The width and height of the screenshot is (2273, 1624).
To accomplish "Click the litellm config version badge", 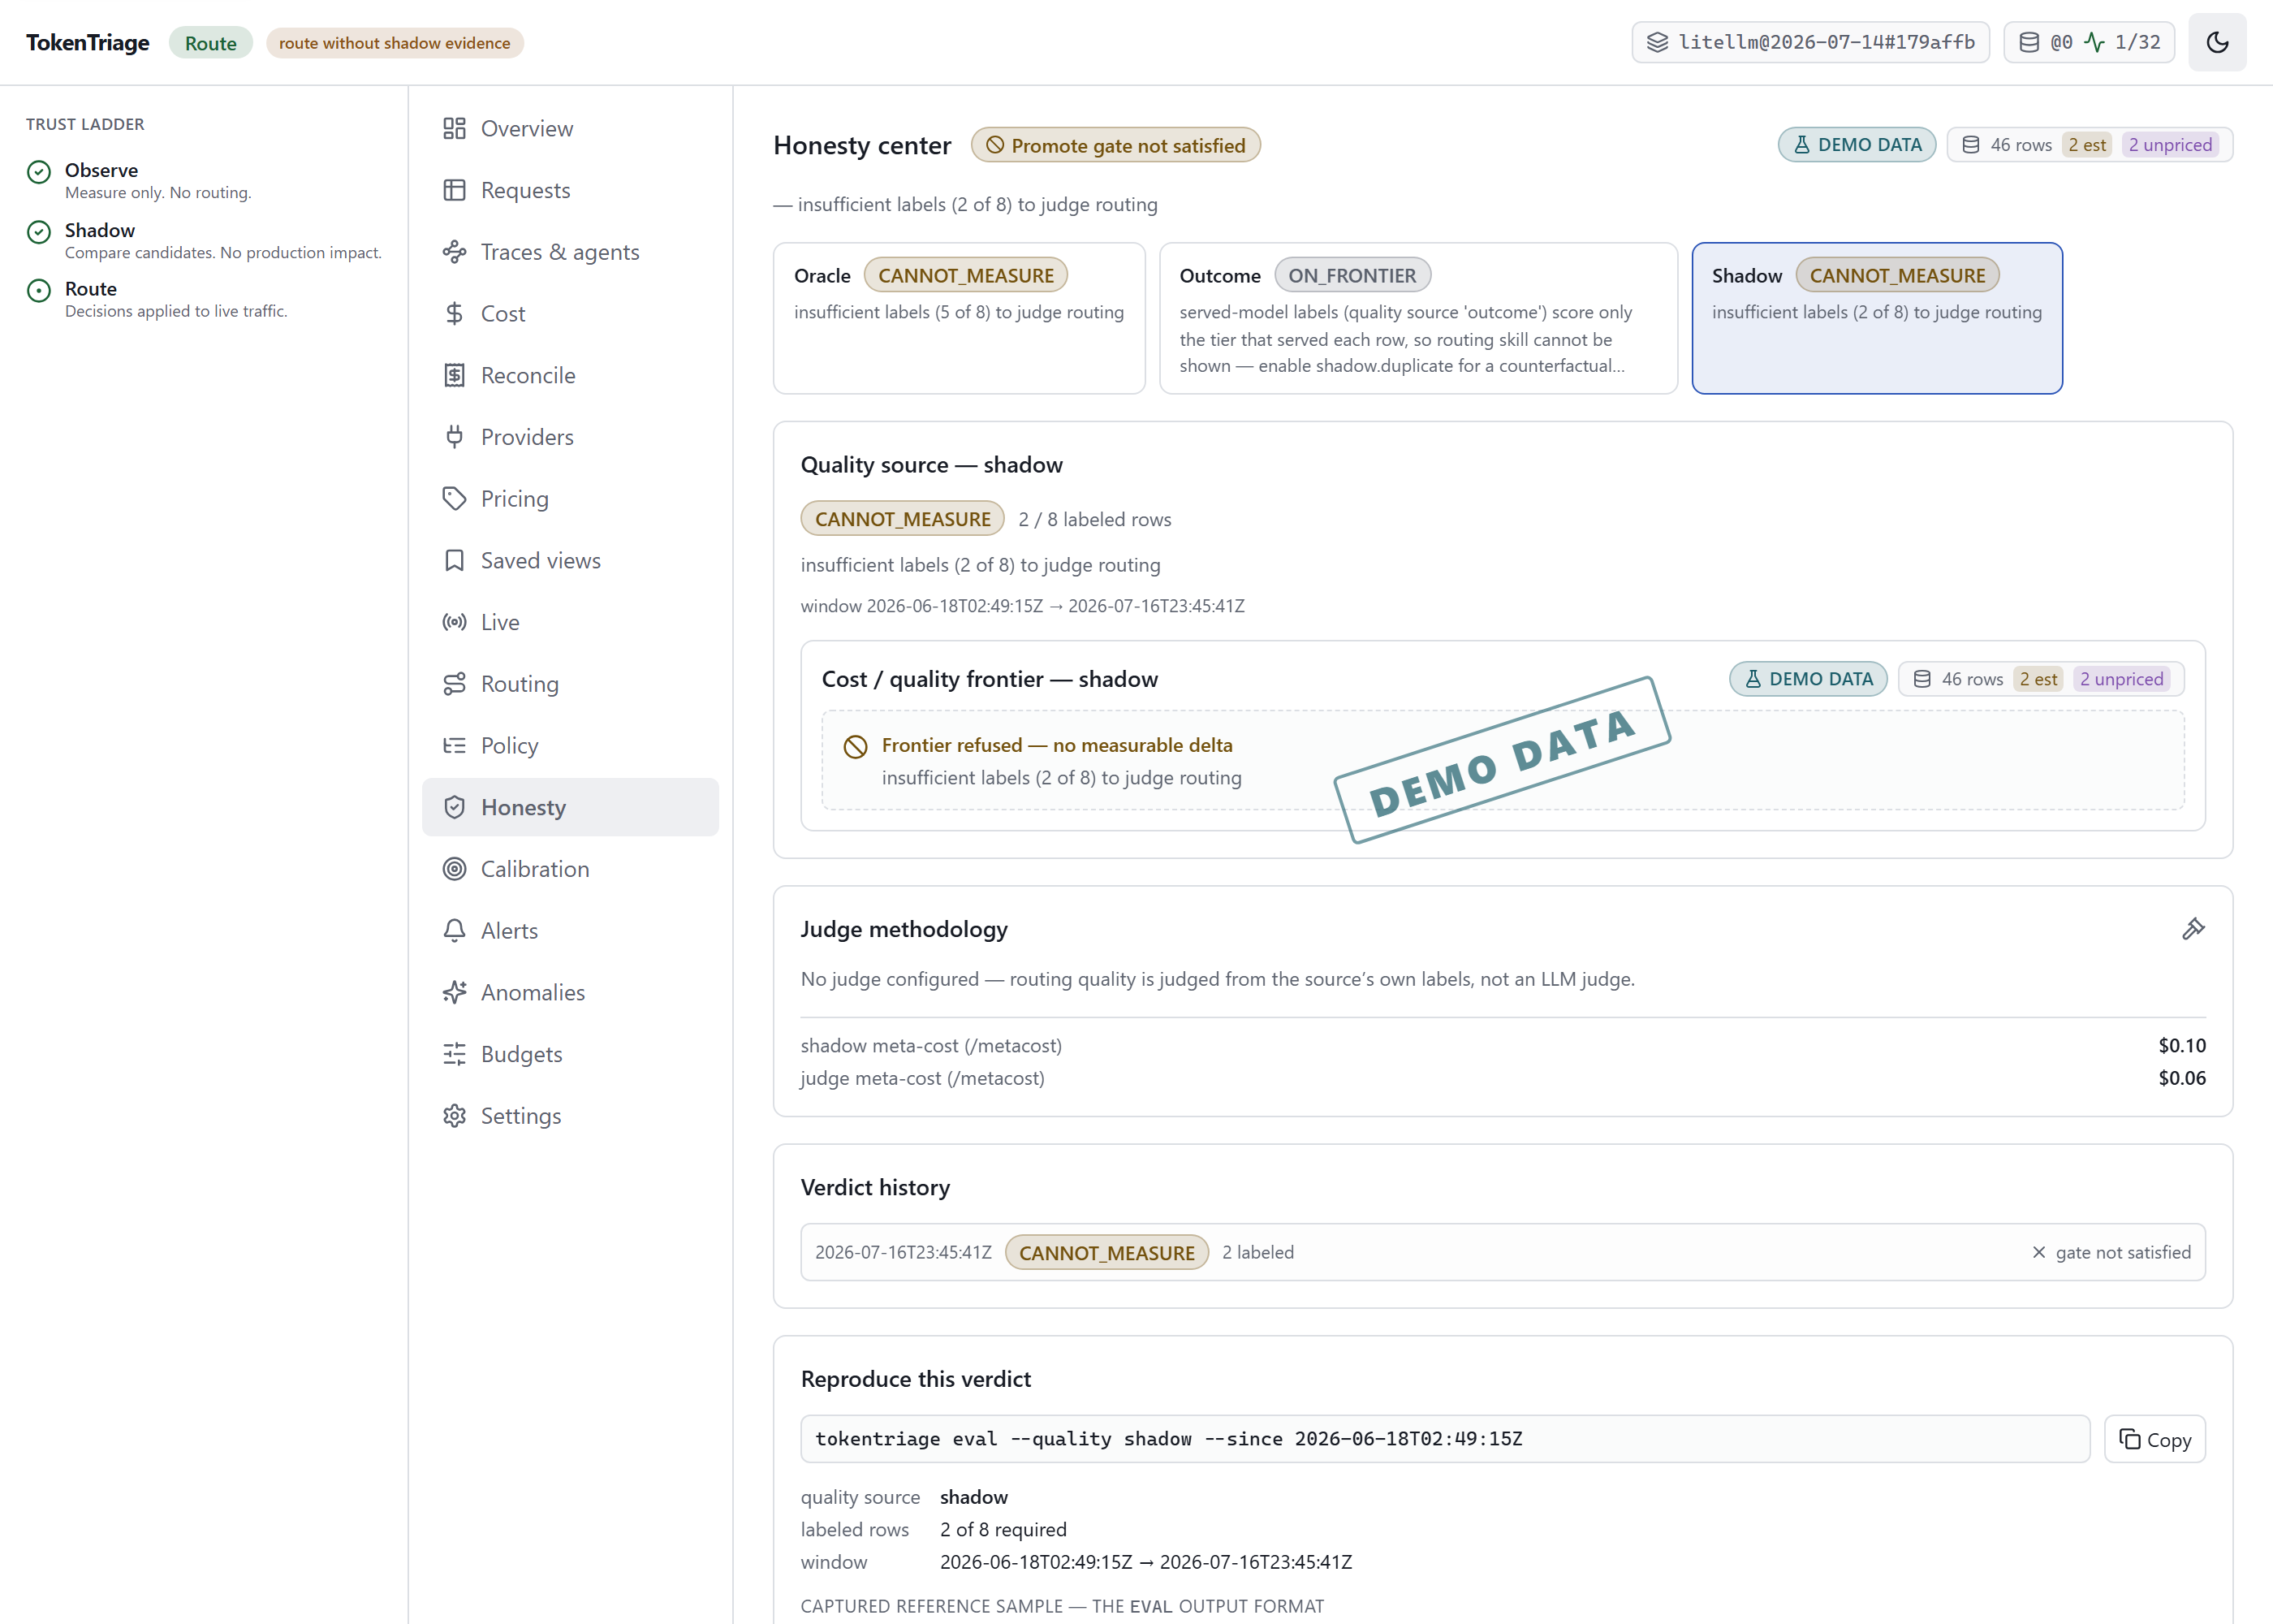I will coord(1810,42).
